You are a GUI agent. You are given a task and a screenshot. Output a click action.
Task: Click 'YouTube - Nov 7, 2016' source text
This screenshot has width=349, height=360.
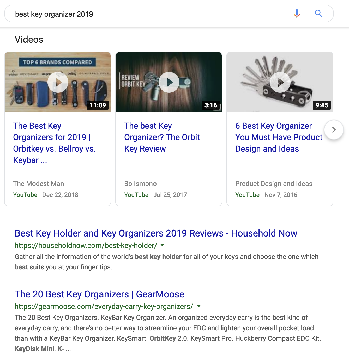click(266, 195)
